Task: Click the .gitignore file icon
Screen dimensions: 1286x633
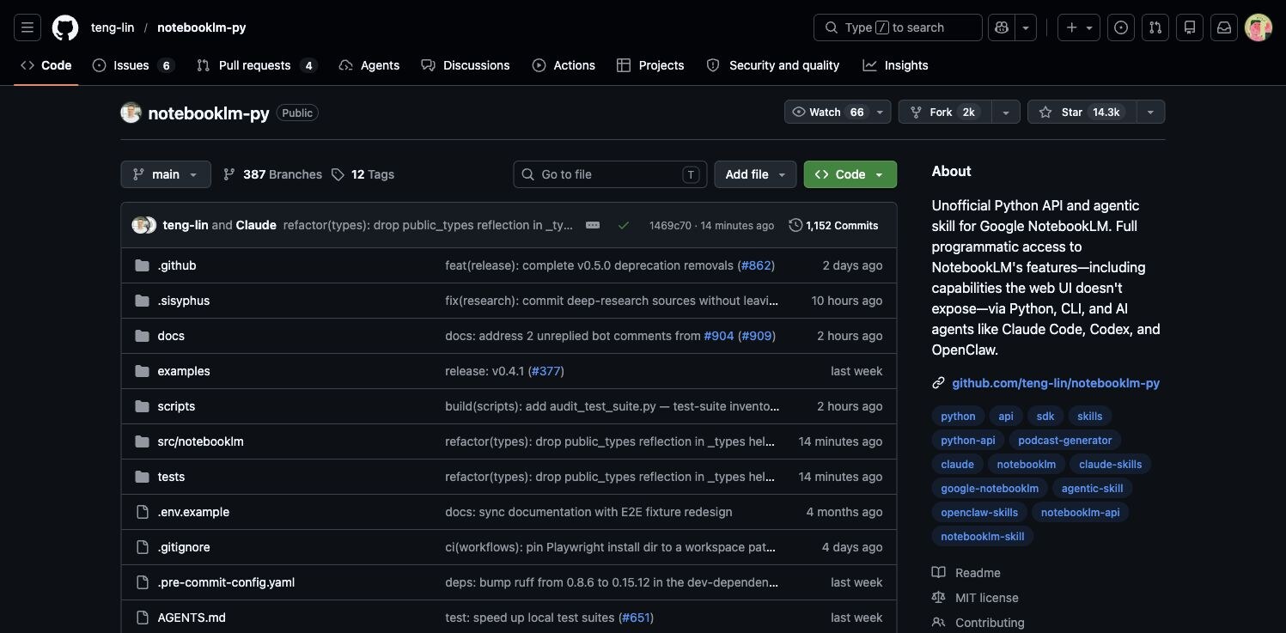Action: pos(142,547)
